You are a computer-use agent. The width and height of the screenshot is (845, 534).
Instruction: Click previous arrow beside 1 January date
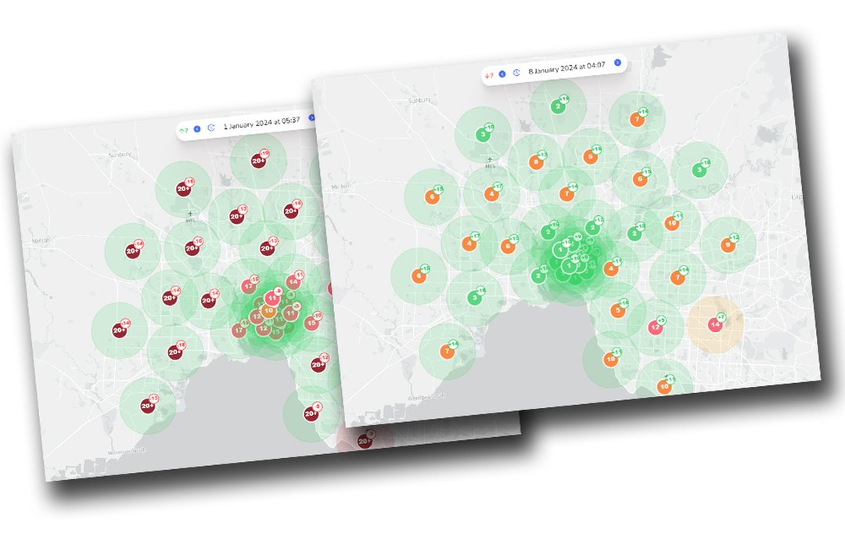point(197,128)
